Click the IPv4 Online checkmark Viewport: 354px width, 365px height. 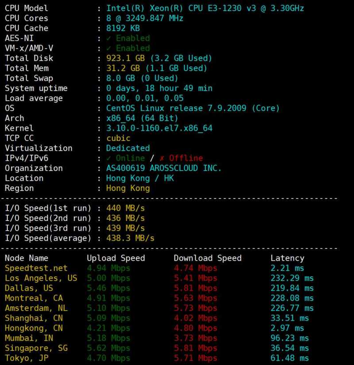109,158
